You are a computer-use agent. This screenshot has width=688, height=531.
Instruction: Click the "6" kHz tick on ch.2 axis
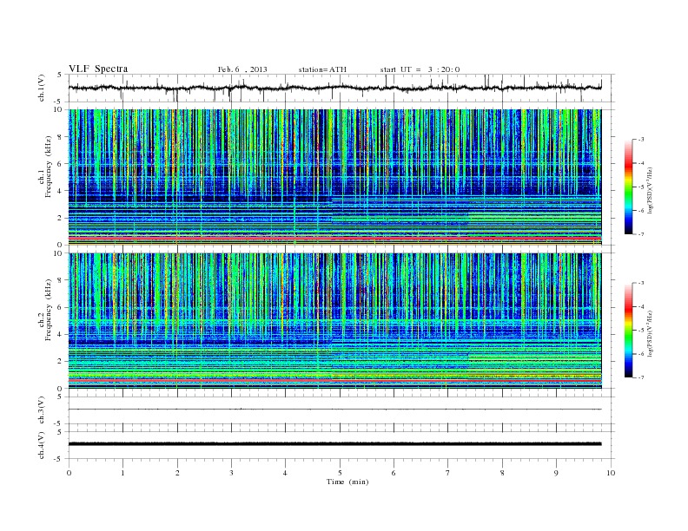click(x=60, y=307)
